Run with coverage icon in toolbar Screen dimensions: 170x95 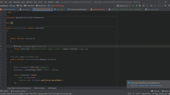coord(140,6)
